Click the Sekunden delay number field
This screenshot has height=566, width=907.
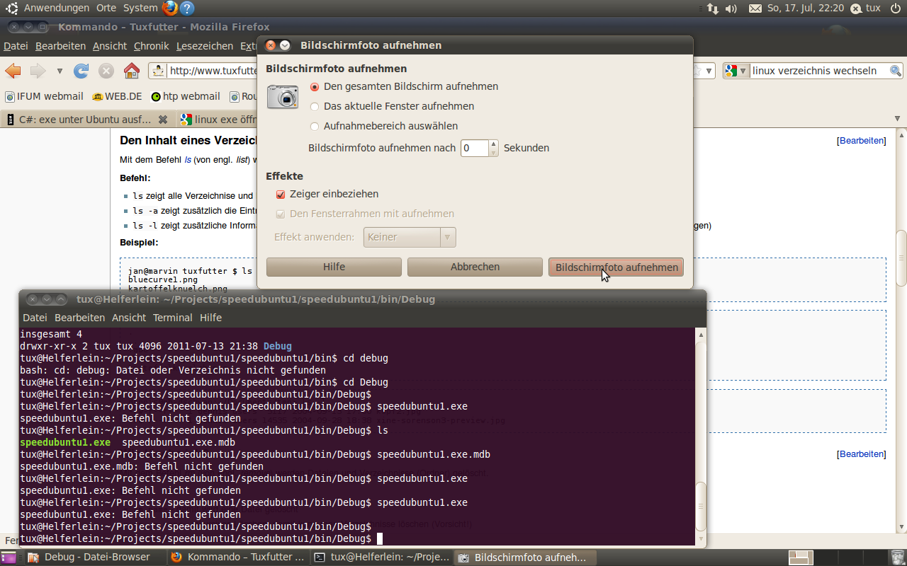(x=475, y=148)
